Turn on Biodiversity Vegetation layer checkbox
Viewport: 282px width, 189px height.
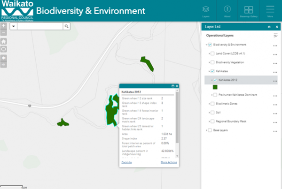click(x=213, y=62)
